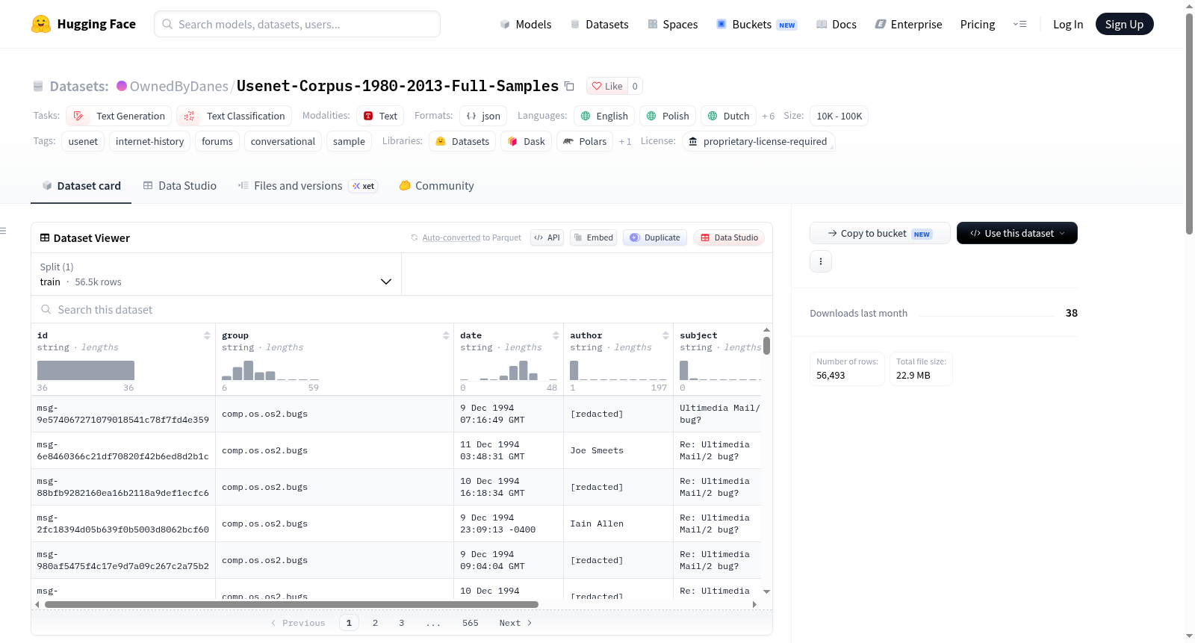Filter by English language tag
The width and height of the screenshot is (1195, 643).
(604, 116)
